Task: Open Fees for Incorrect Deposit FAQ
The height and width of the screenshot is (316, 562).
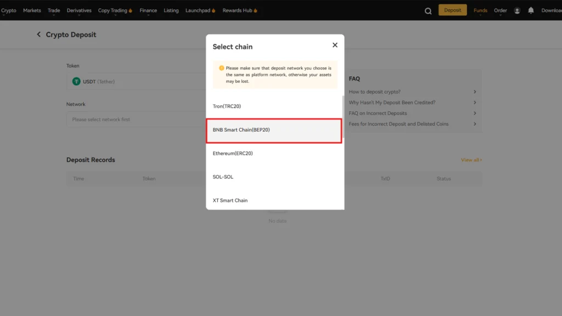Action: (x=398, y=124)
